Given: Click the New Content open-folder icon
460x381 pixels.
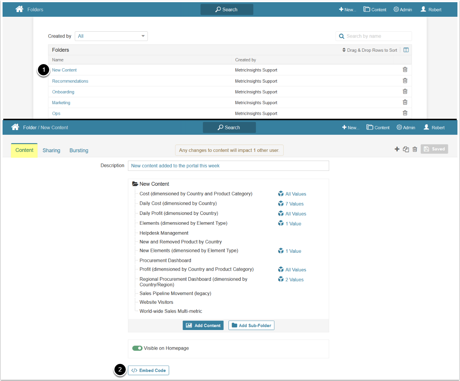Looking at the screenshot, I should click(x=135, y=184).
